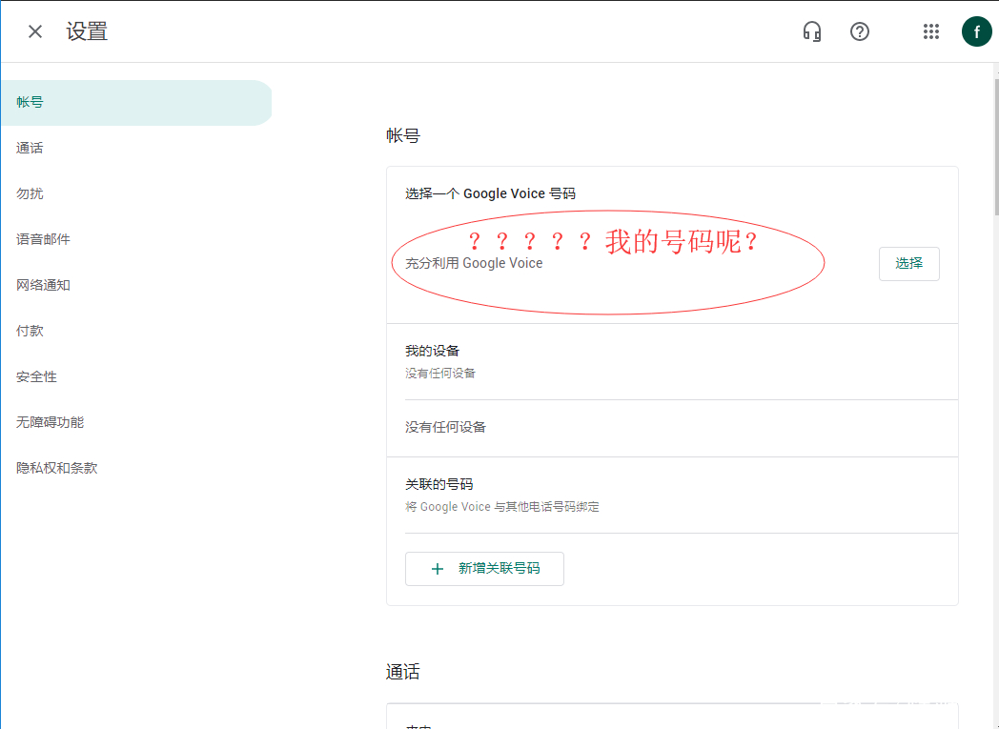
Task: Click the 充分利用 Google Voice text
Action: tap(474, 264)
